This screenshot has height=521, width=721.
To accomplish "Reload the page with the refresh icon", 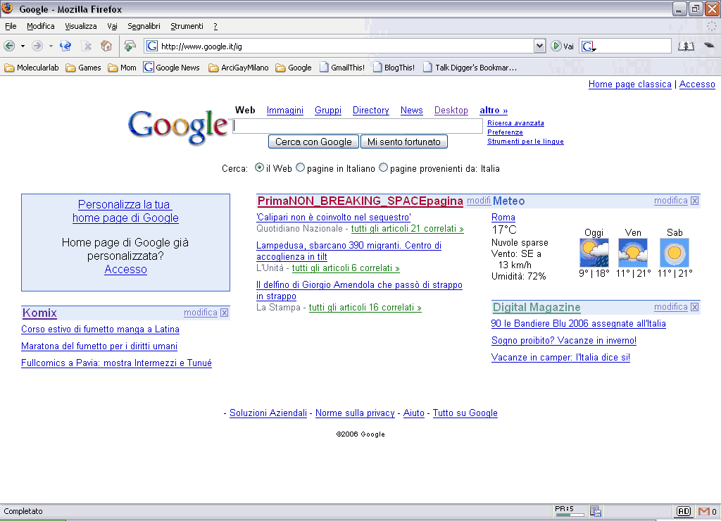I will (x=65, y=46).
